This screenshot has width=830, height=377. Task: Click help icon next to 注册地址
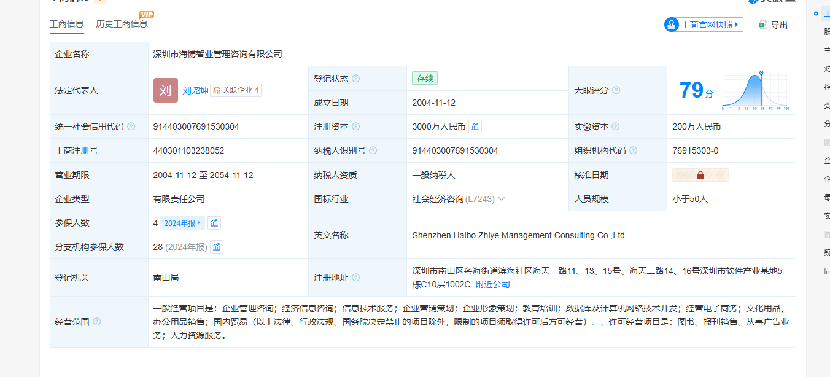pyautogui.click(x=356, y=278)
